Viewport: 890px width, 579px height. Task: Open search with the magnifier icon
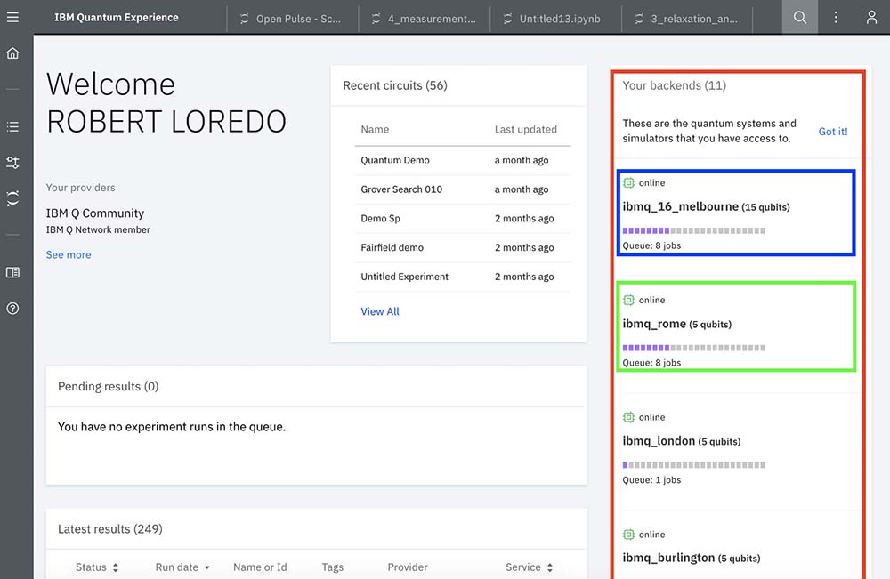800,17
